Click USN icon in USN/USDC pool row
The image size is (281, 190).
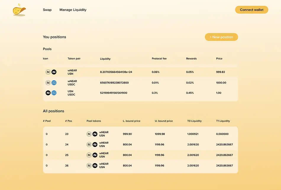point(48,93)
